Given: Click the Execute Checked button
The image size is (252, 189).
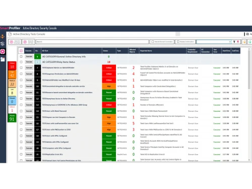Looking at the screenshot, I should [x=15, y=42].
